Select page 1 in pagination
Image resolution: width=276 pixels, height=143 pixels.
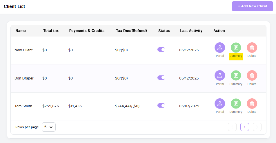coord(244,127)
